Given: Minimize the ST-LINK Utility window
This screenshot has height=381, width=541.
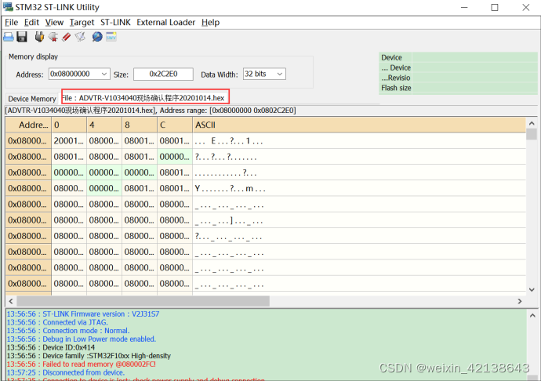Looking at the screenshot, I should pyautogui.click(x=464, y=7).
